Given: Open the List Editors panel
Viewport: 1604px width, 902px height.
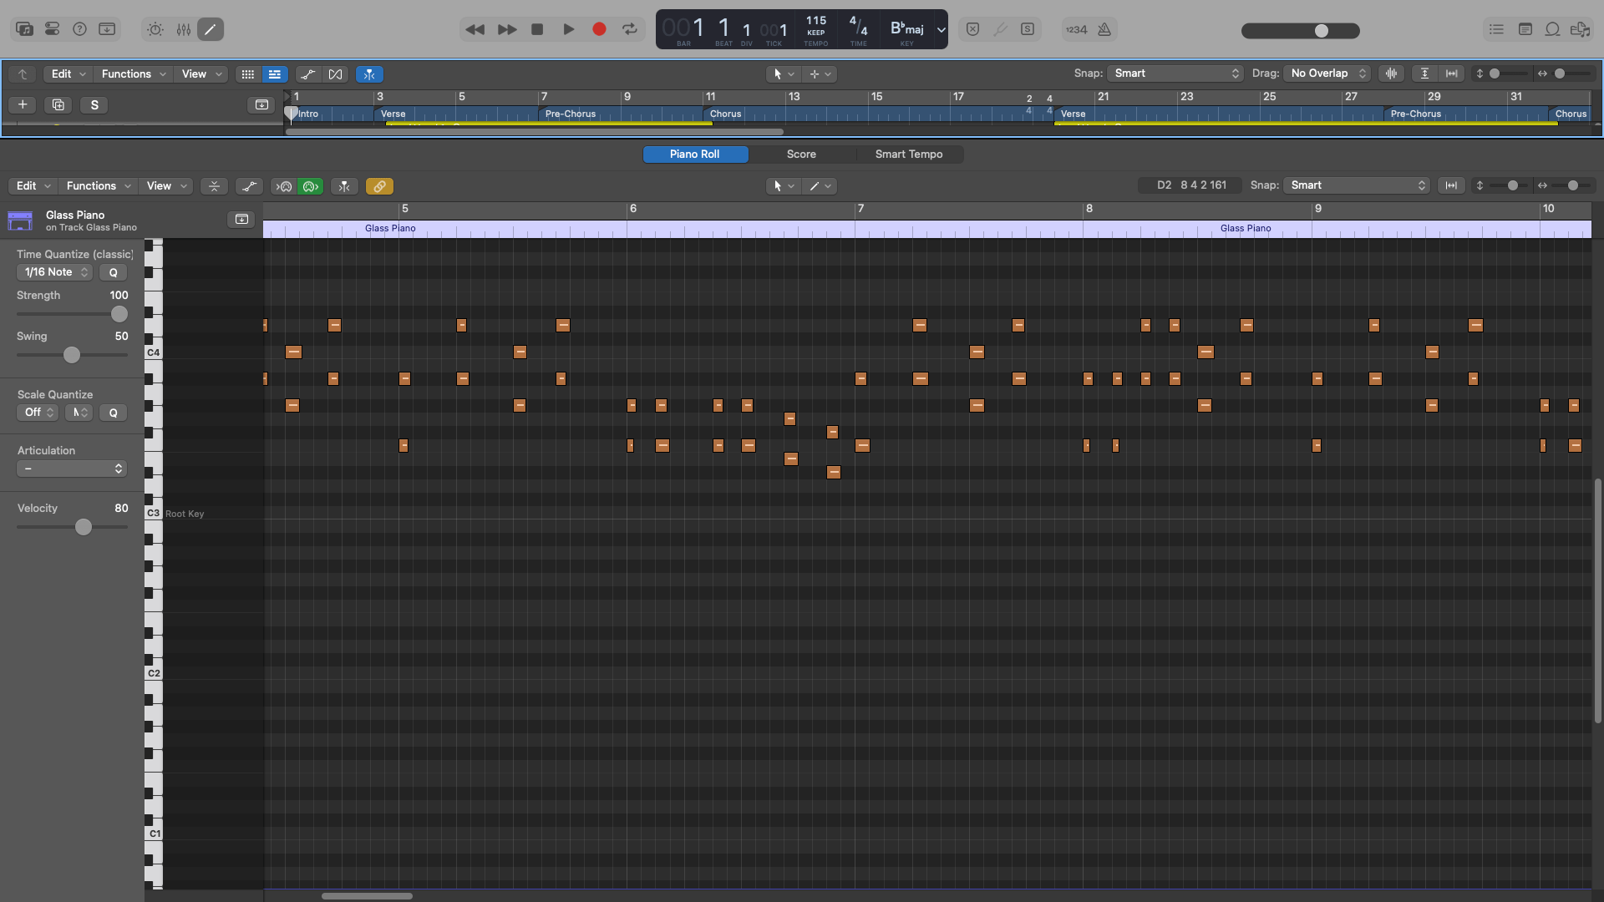Looking at the screenshot, I should click(x=1495, y=28).
